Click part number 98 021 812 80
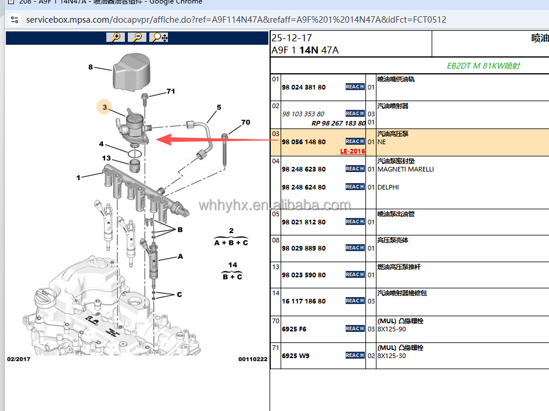549x411 pixels. [304, 222]
